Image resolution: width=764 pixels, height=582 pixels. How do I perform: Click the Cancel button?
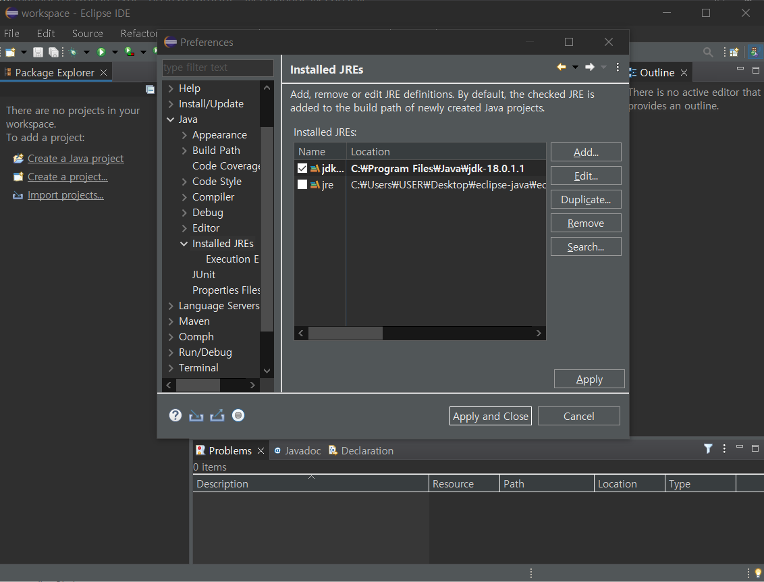tap(579, 417)
